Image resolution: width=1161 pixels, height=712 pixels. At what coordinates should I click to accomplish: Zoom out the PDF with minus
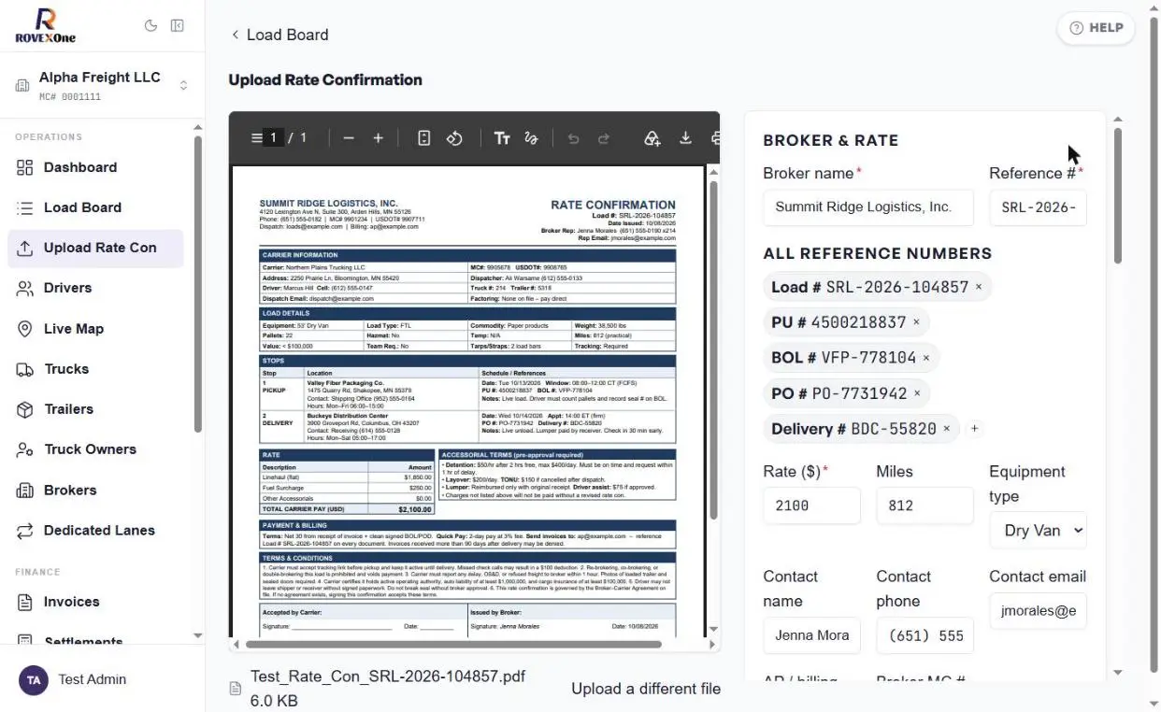pyautogui.click(x=349, y=138)
